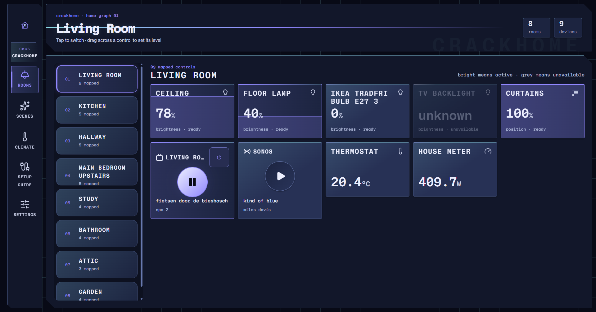Click the IKEA Tradfri bulb 0% tile
The width and height of the screenshot is (596, 312).
(x=368, y=111)
